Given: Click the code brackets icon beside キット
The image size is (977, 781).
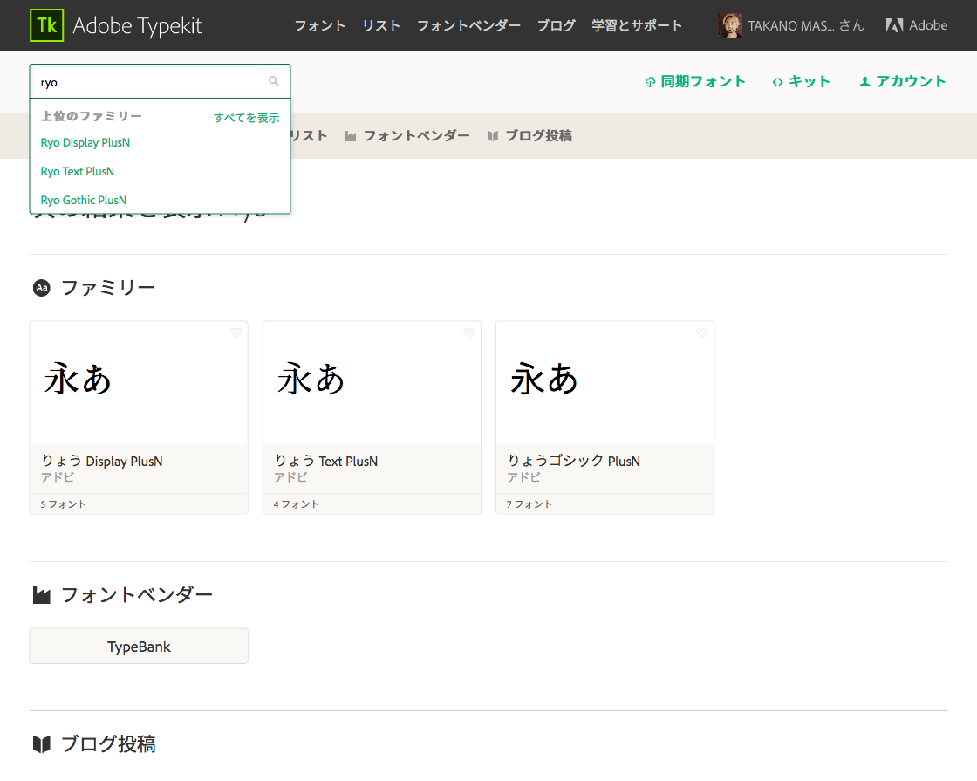Looking at the screenshot, I should [777, 82].
